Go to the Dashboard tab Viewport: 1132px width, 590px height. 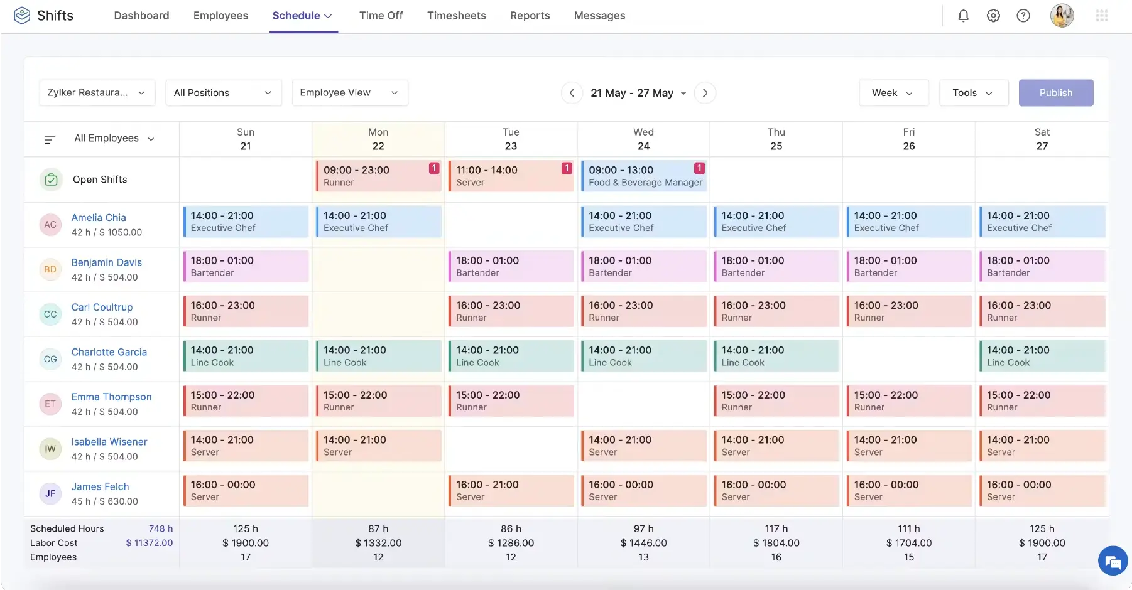click(x=141, y=16)
